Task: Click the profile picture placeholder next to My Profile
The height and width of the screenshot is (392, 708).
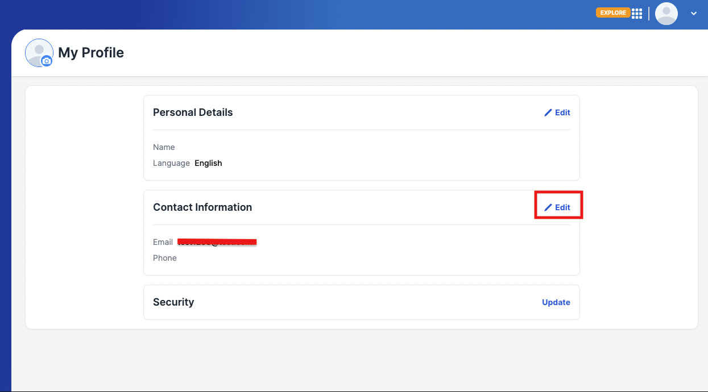Action: tap(39, 52)
